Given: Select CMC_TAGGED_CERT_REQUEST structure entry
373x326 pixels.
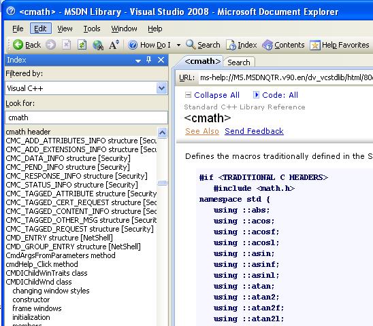Looking at the screenshot, I should 81,202.
